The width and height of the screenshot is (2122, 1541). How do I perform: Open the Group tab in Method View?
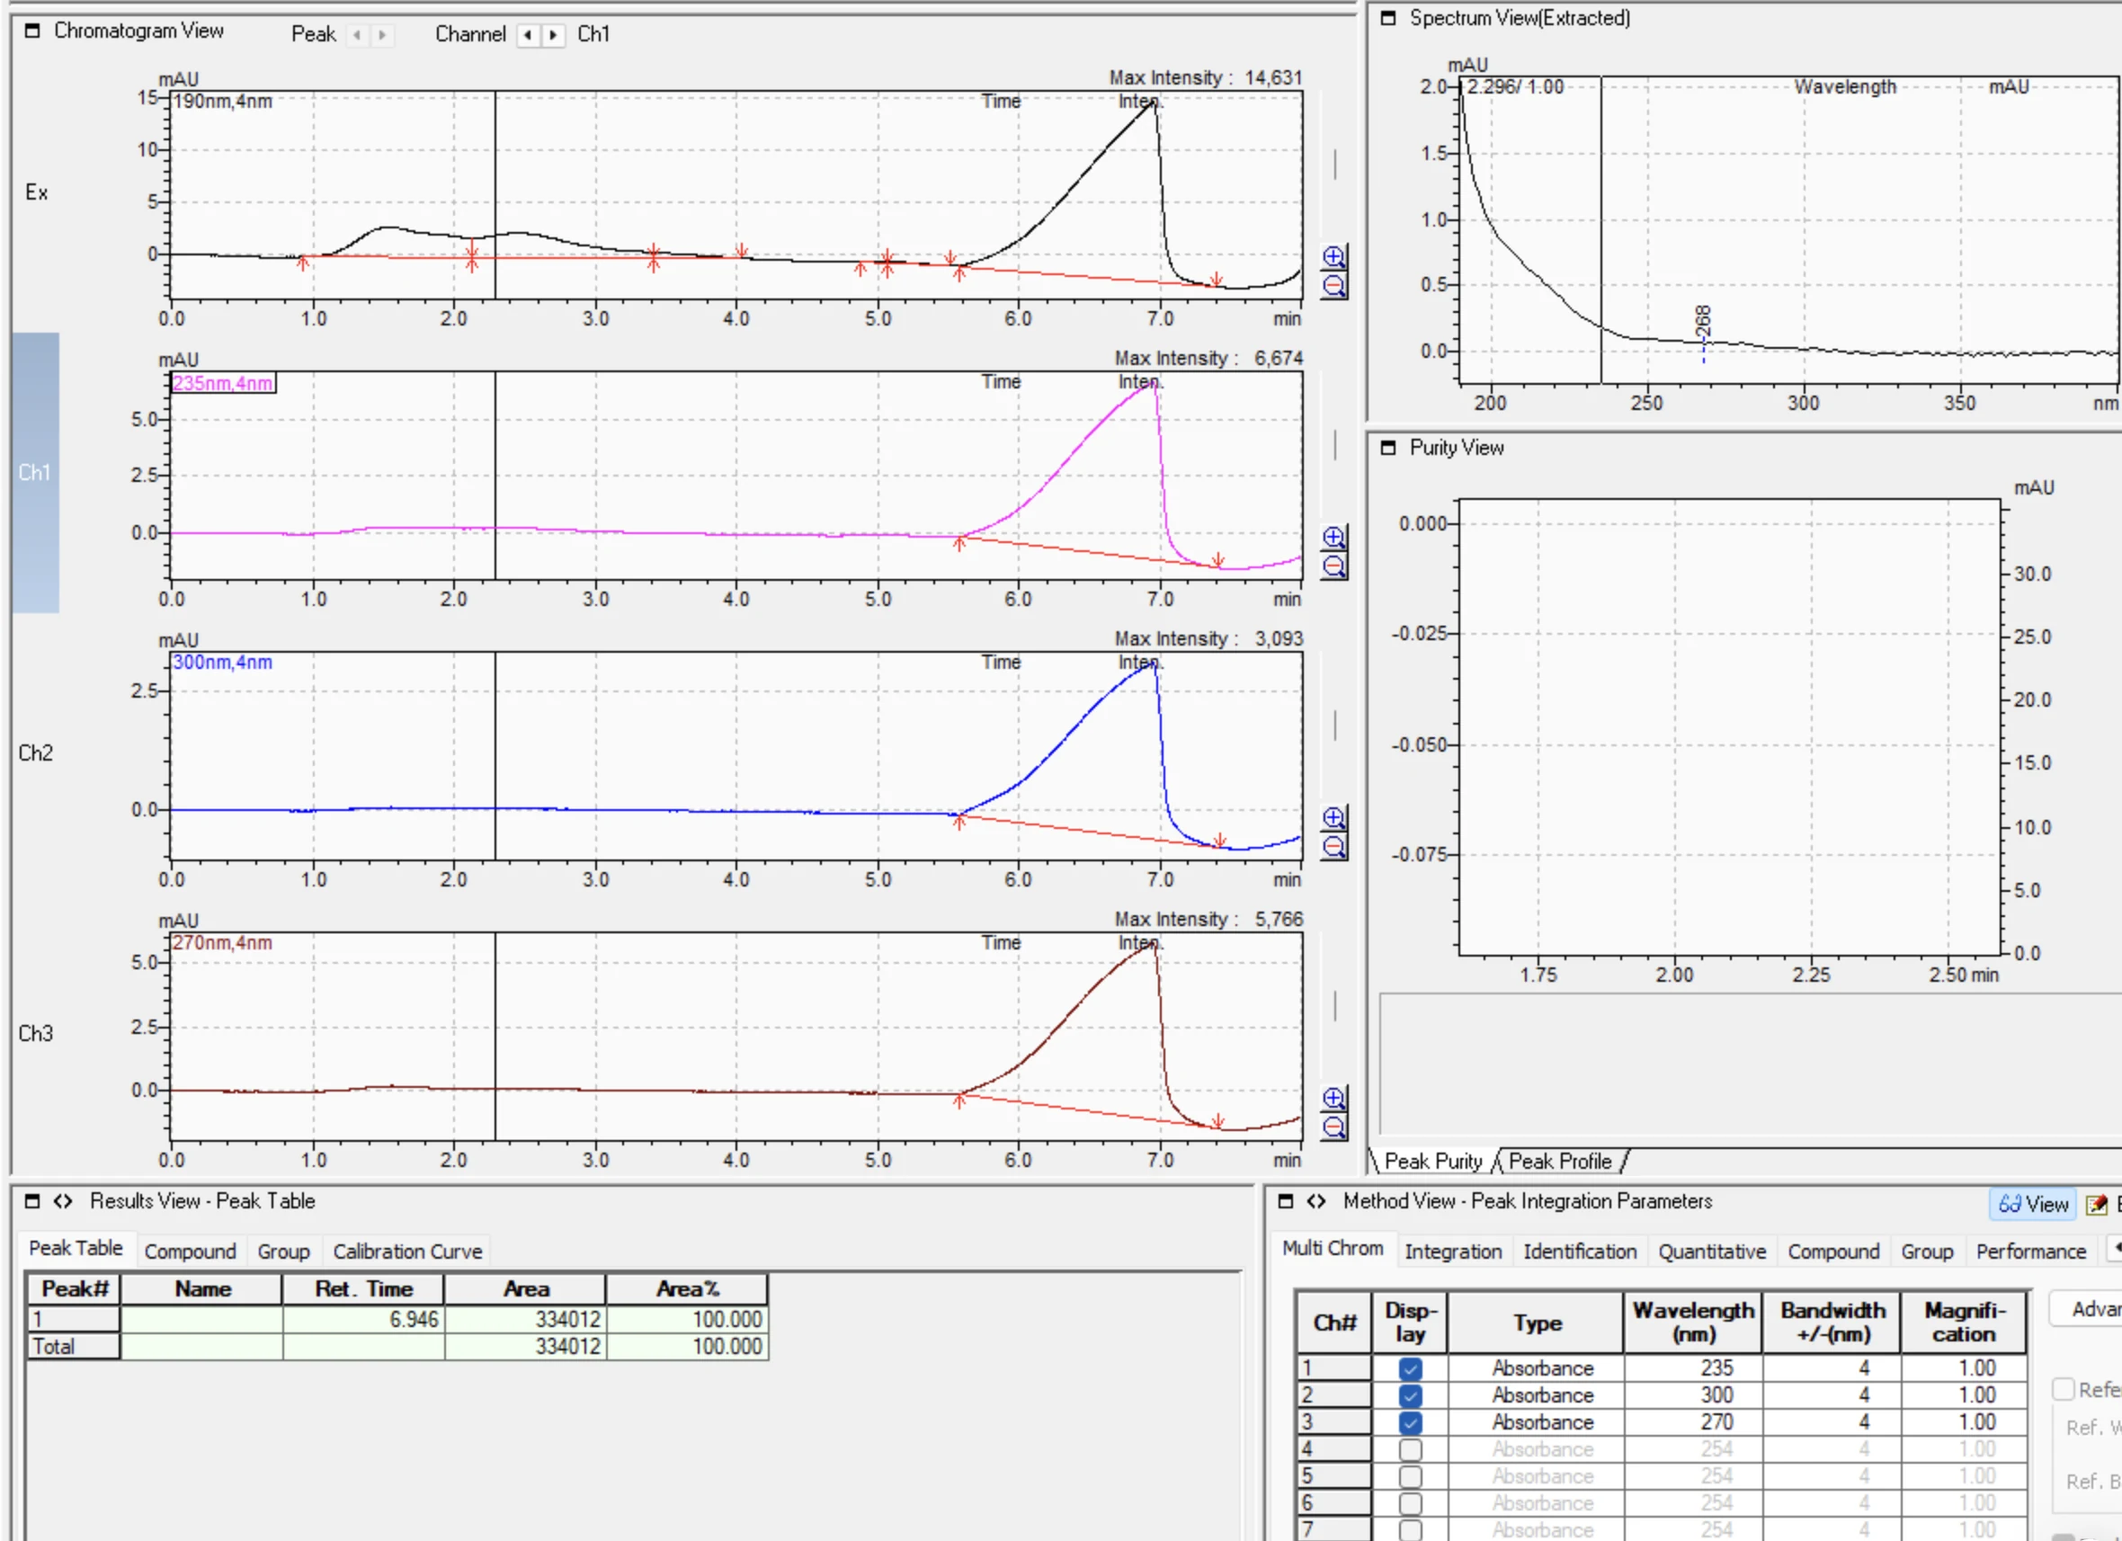pos(1928,1252)
